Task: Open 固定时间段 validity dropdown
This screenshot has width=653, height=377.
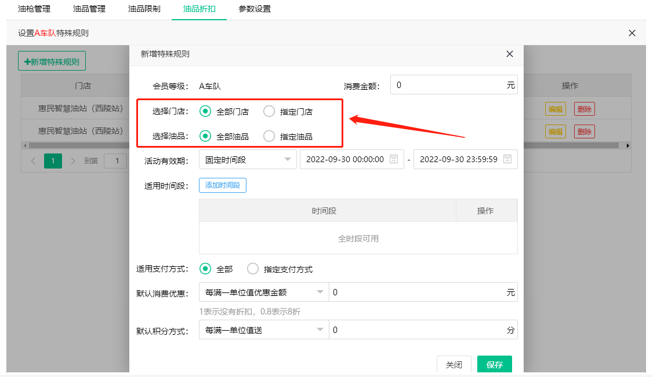Action: 248,159
